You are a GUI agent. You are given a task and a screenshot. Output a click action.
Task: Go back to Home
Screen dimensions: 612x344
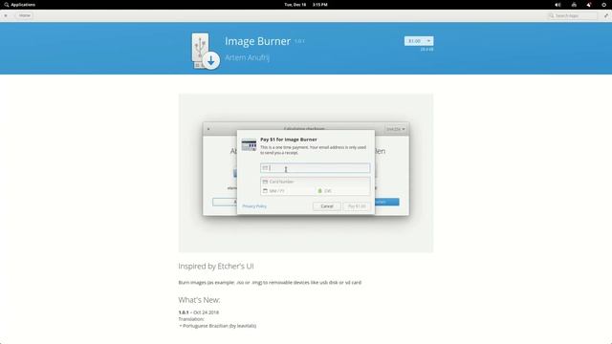[24, 15]
